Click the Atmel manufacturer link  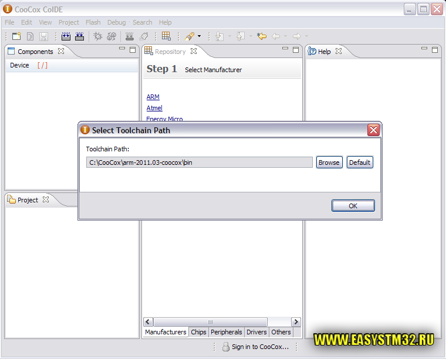154,108
